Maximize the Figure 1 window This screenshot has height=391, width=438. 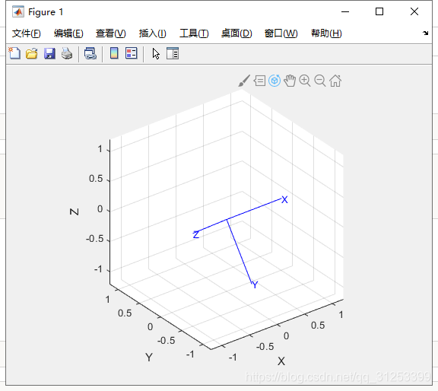point(379,11)
